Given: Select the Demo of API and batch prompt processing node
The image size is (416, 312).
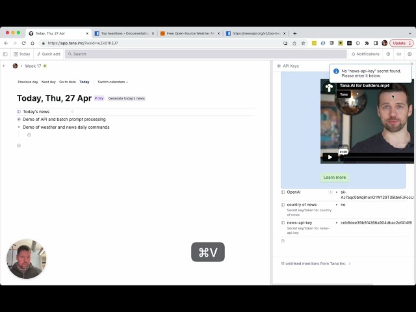Looking at the screenshot, I should [x=64, y=120].
